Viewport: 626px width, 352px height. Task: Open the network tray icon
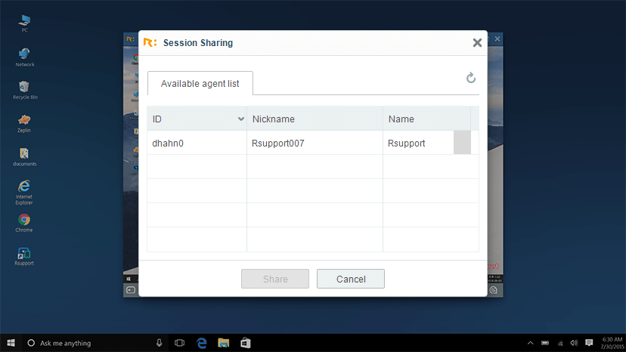coord(560,343)
